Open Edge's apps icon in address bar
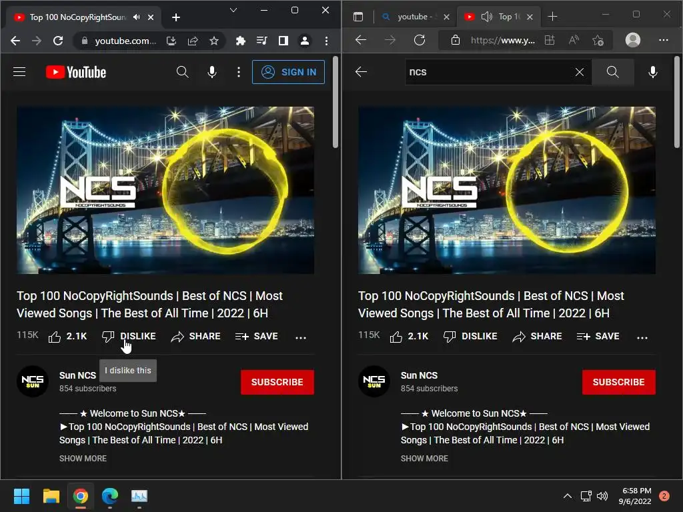Image resolution: width=683 pixels, height=512 pixels. [x=550, y=41]
